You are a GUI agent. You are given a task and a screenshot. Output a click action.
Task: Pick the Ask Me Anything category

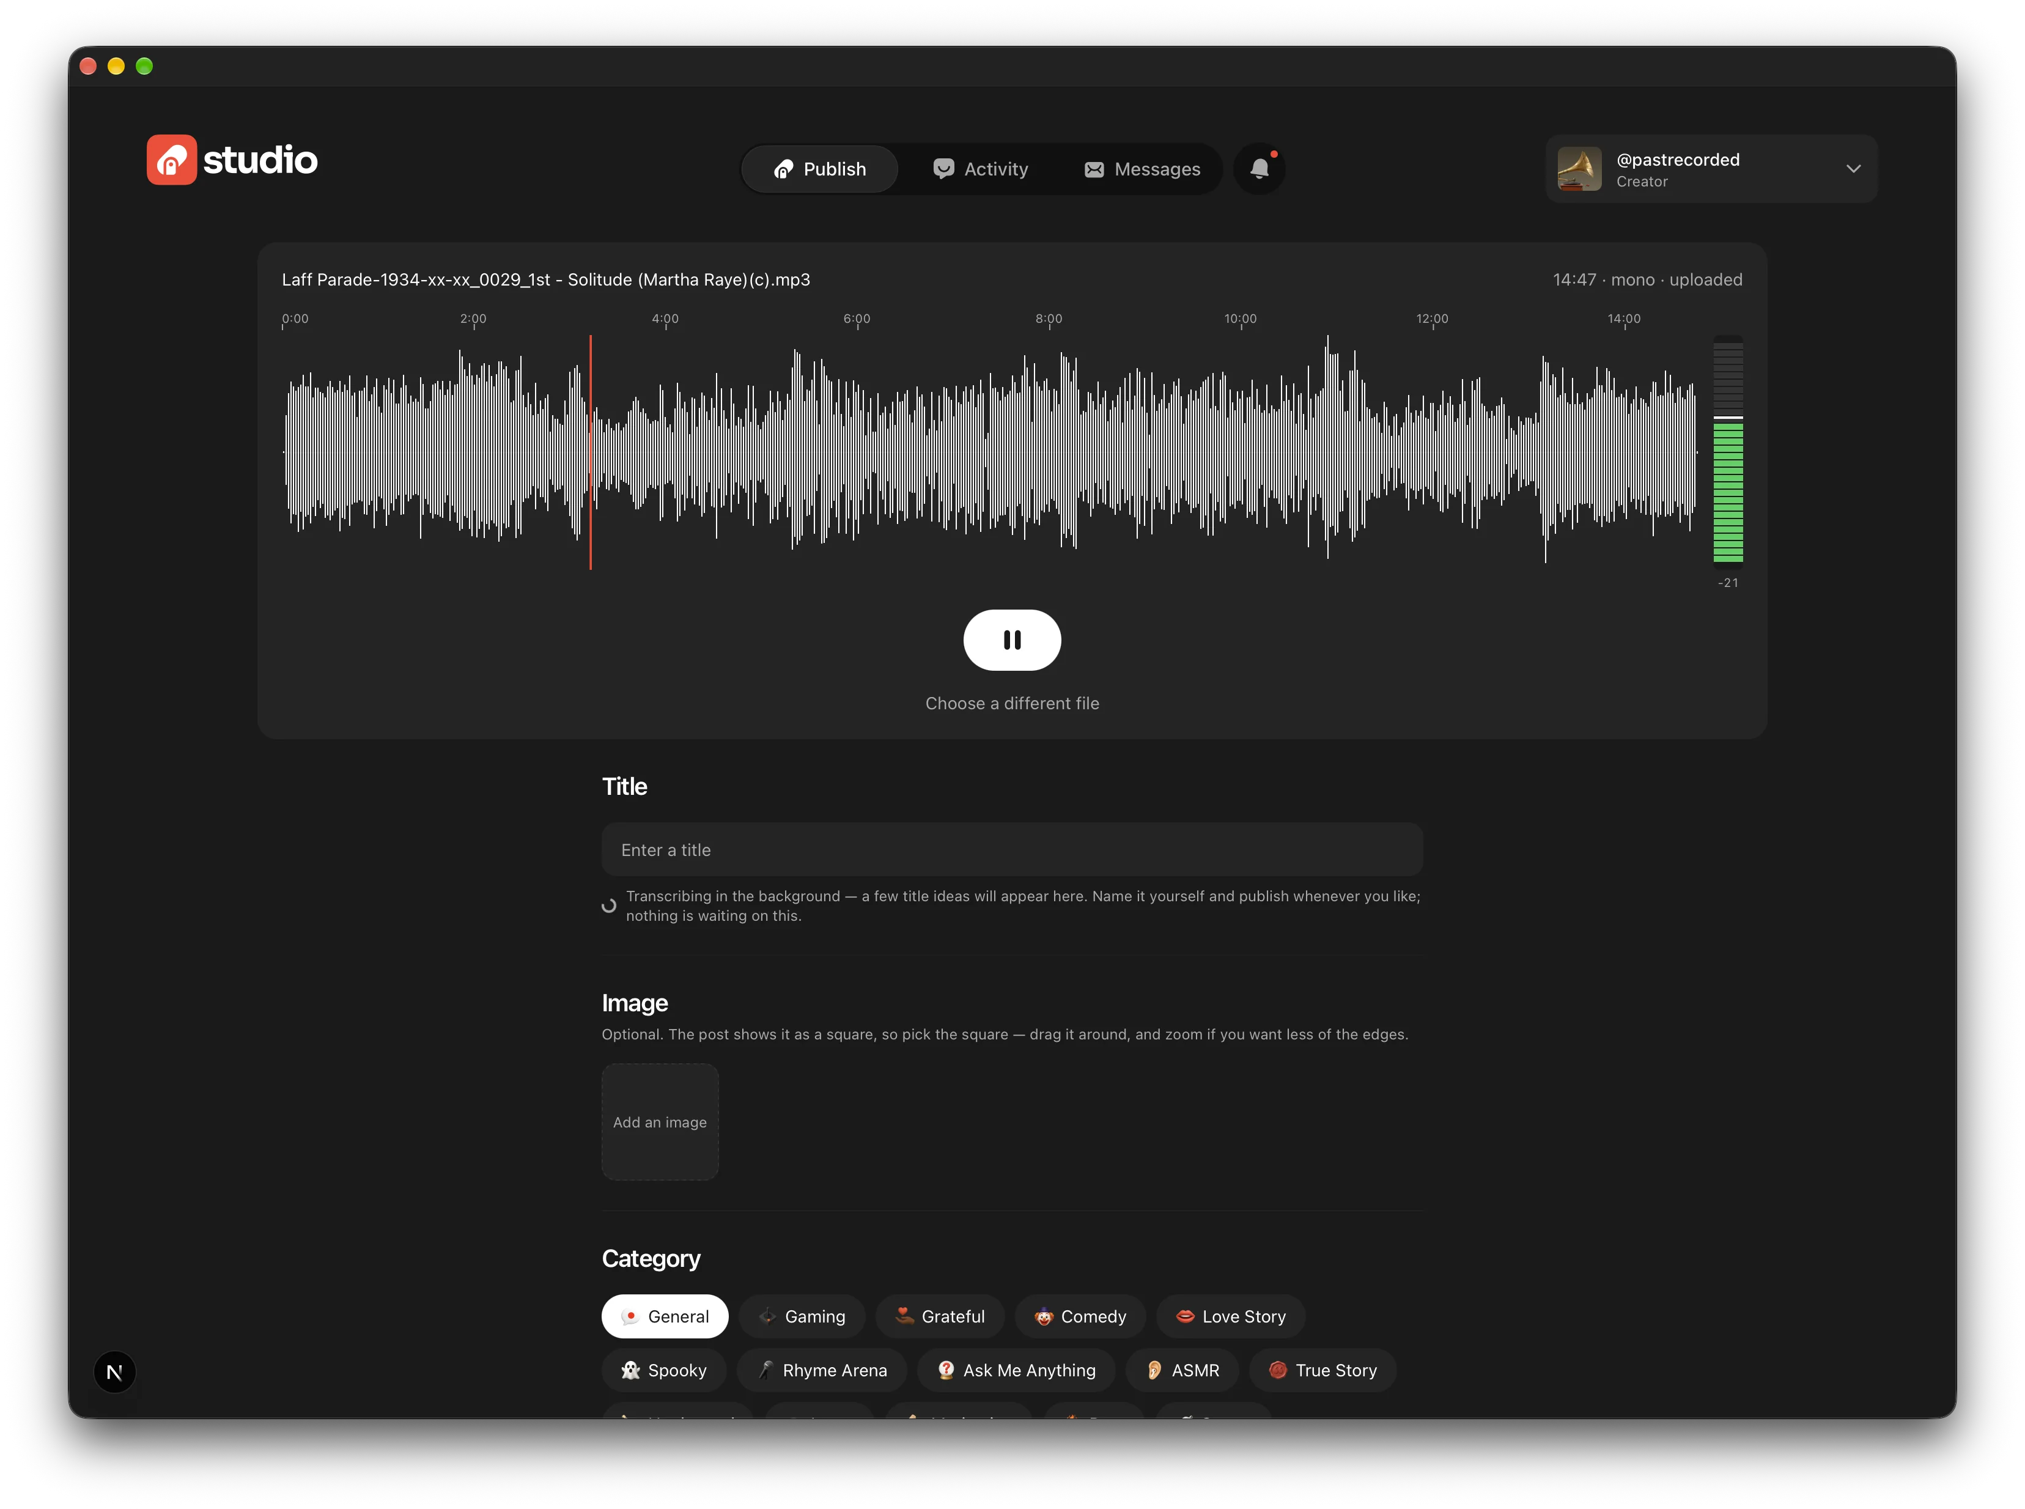[x=1017, y=1370]
